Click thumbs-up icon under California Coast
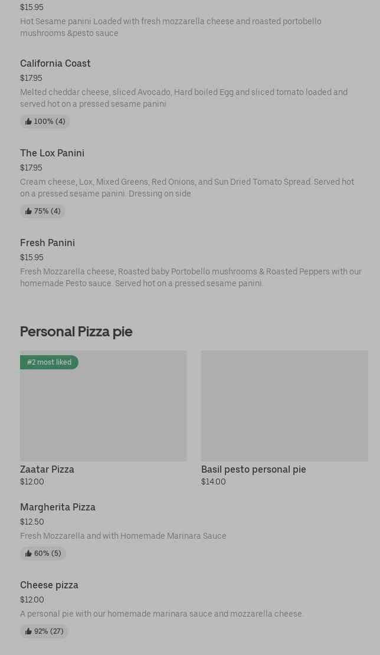 (28, 122)
